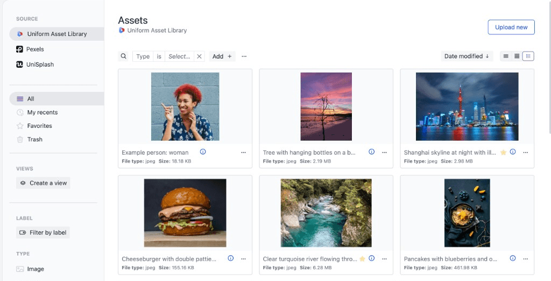Open more menu for Cheeseburger asset
This screenshot has height=281, width=551.
click(x=244, y=259)
